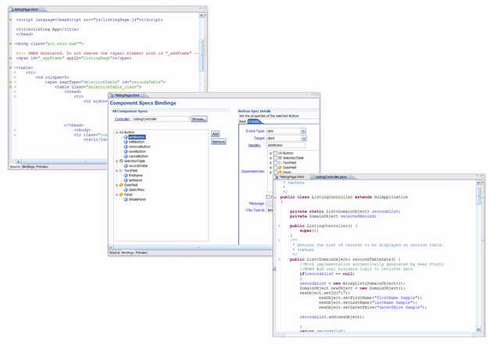
Task: Collapse the Button node in component tree
Action: (116, 132)
